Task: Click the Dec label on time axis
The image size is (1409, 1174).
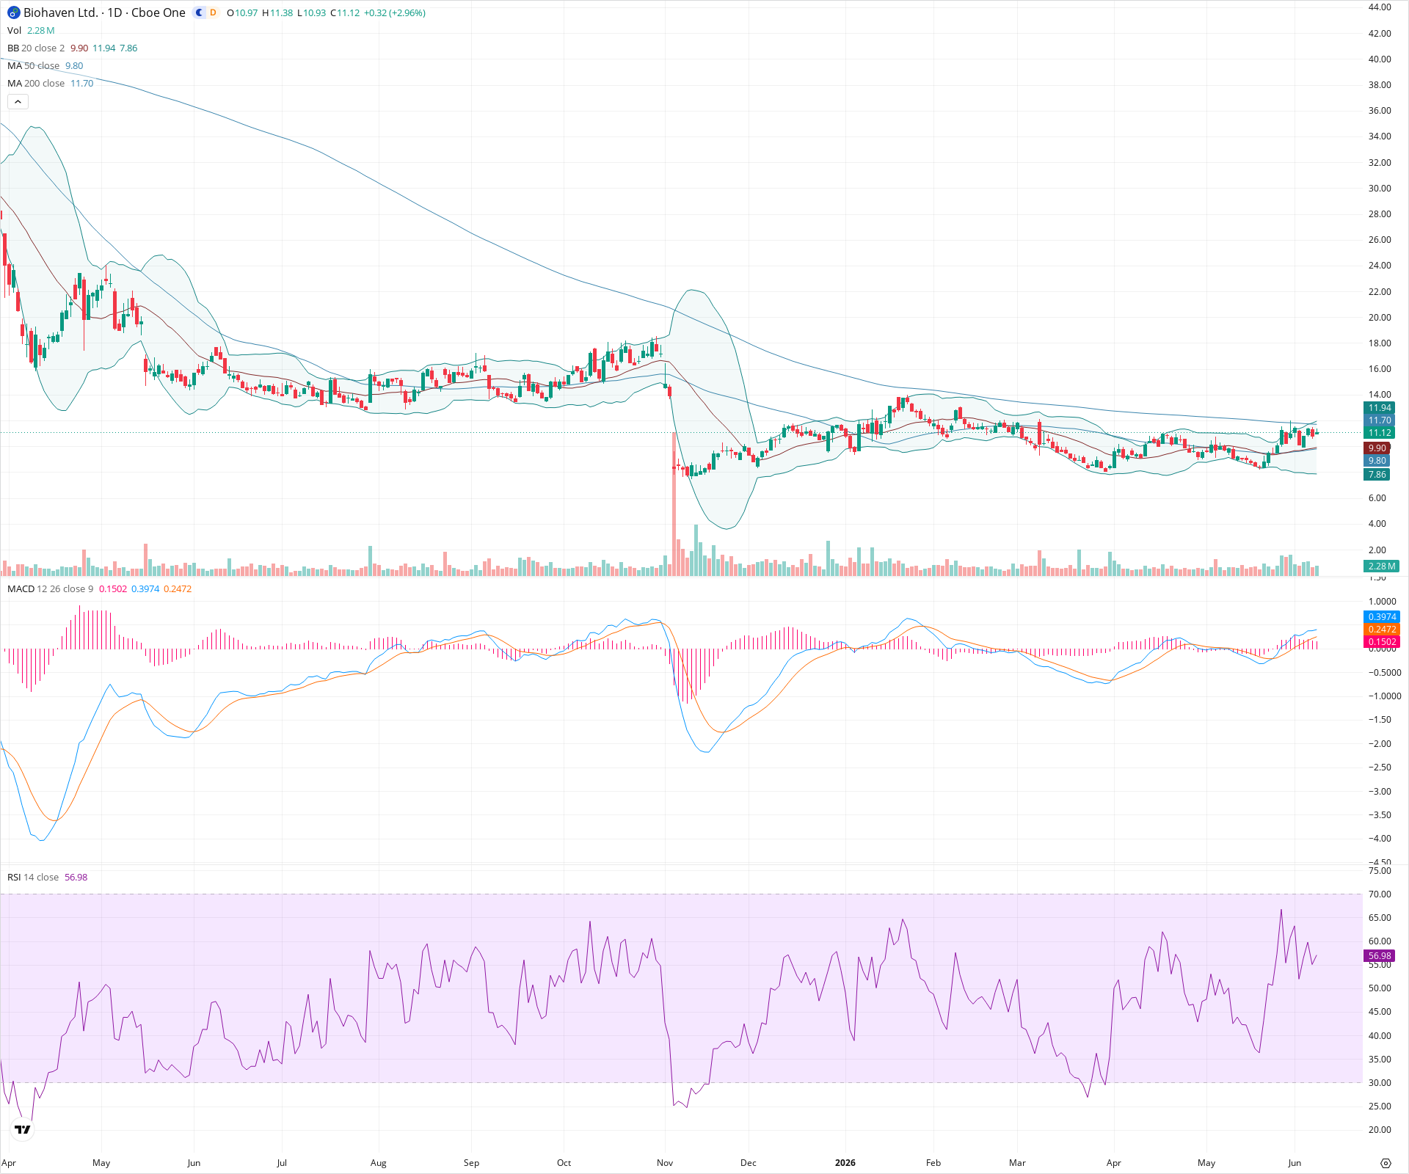Action: coord(749,1163)
